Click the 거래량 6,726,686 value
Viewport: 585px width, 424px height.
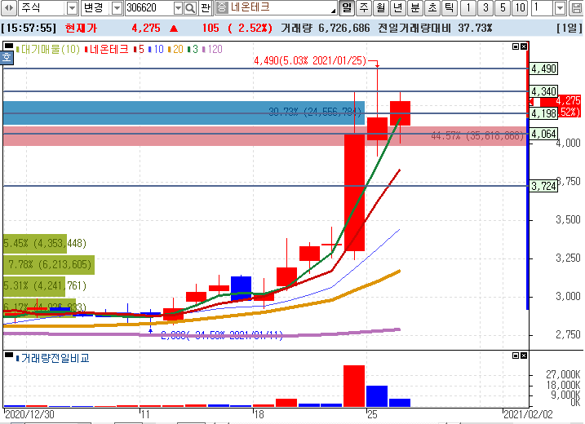click(x=326, y=28)
